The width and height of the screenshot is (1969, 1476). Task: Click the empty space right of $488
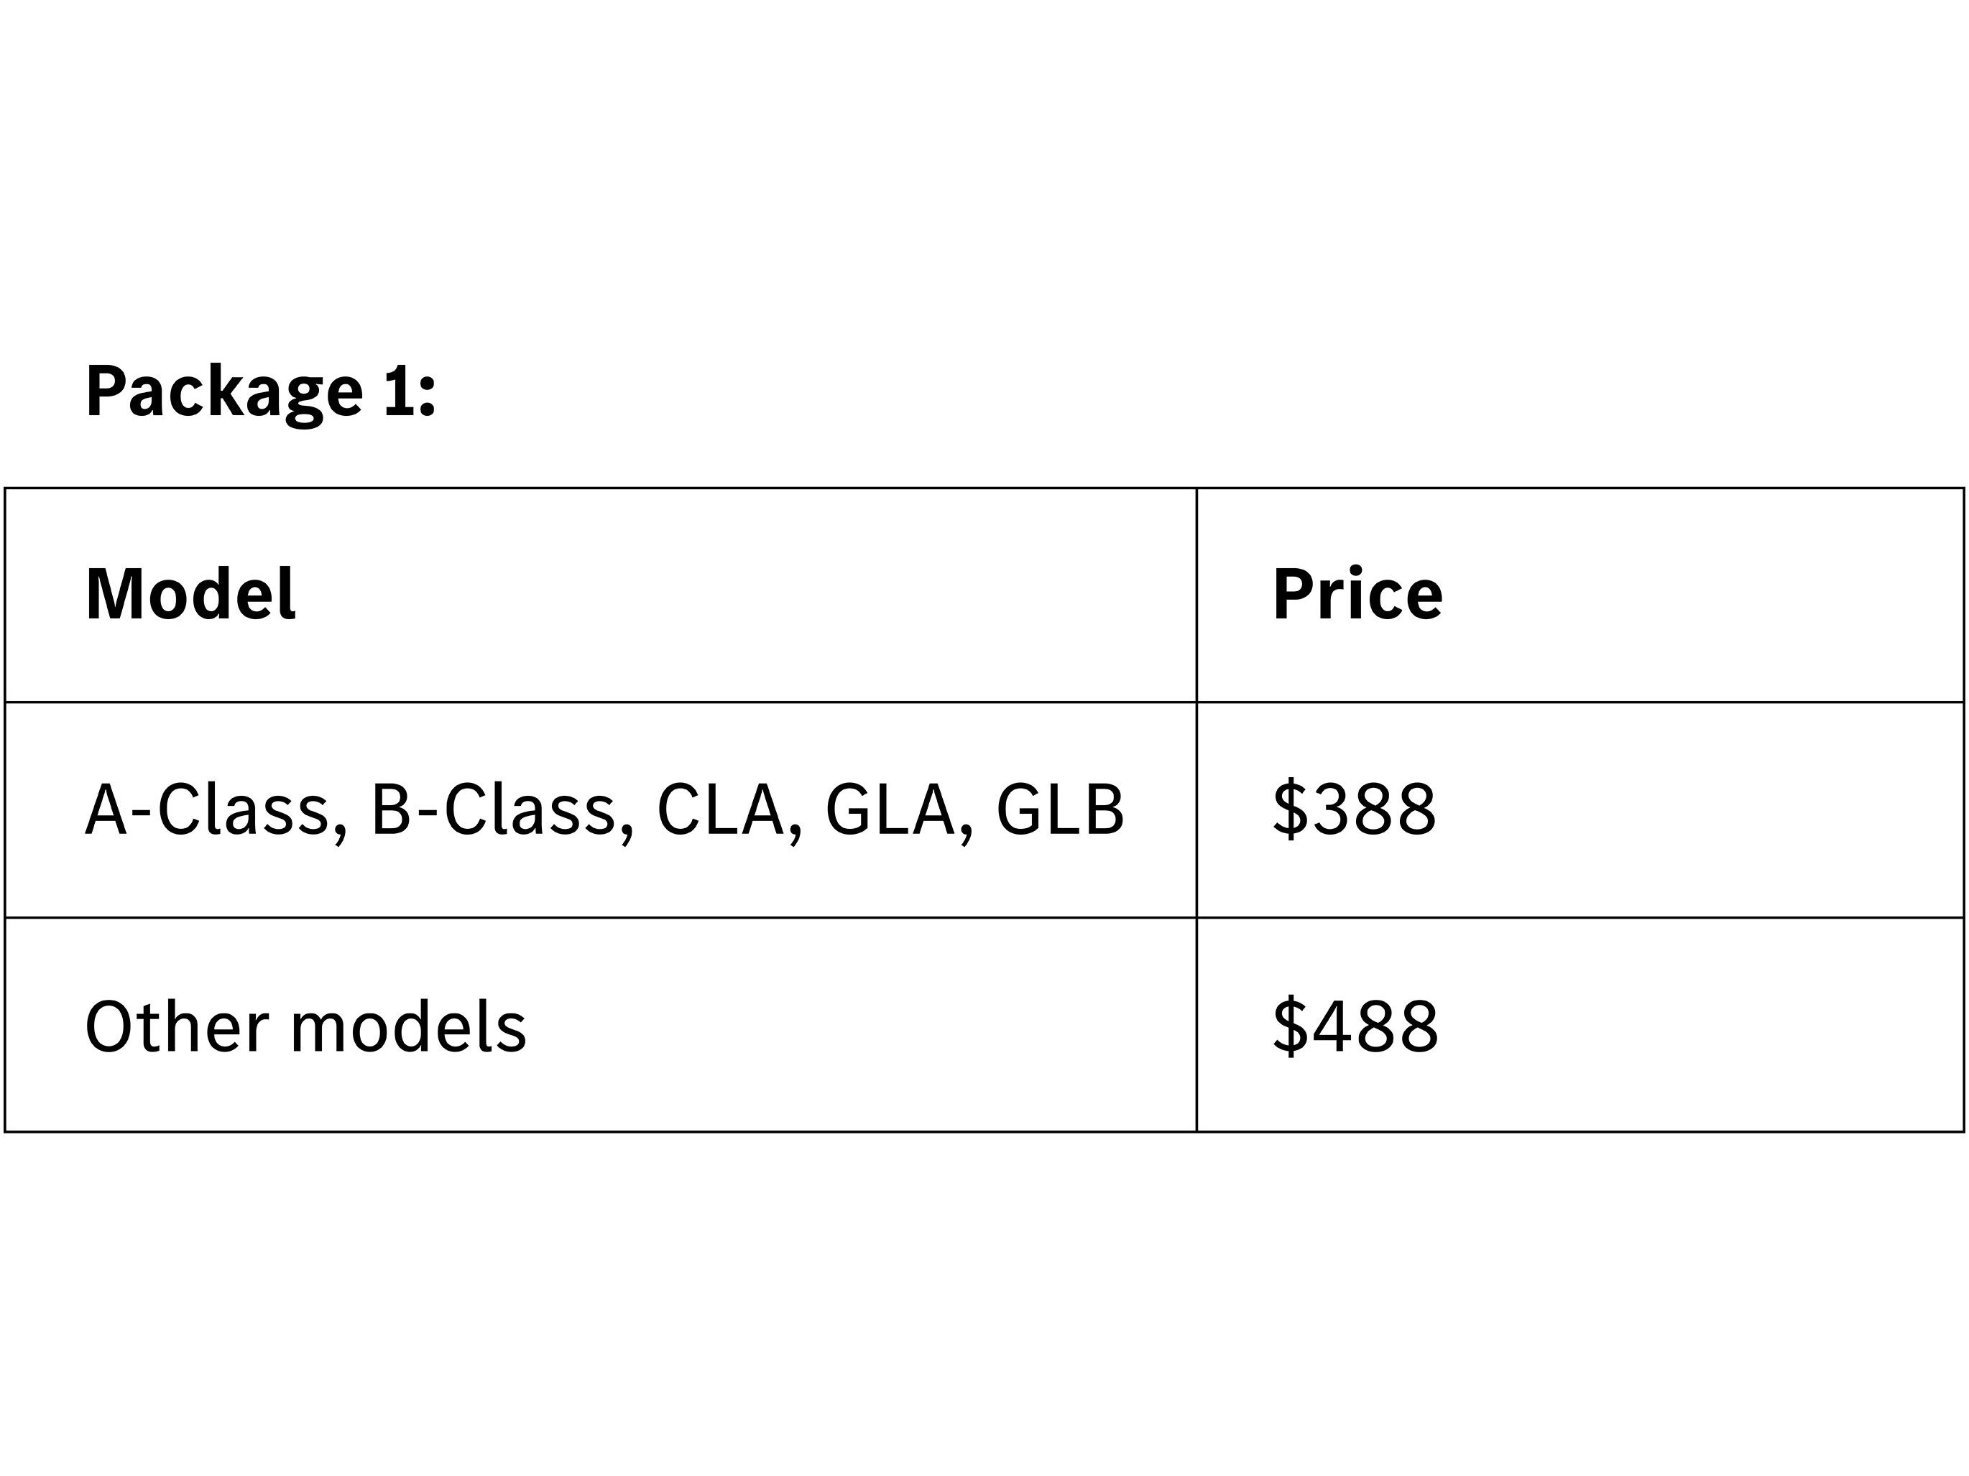[x=1692, y=1026]
